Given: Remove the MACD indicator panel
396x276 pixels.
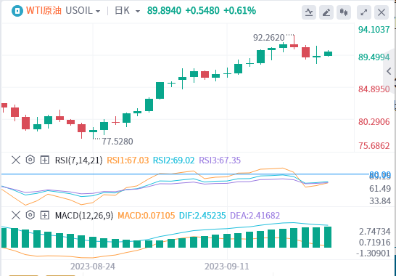Looking at the screenshot, I should (16, 215).
